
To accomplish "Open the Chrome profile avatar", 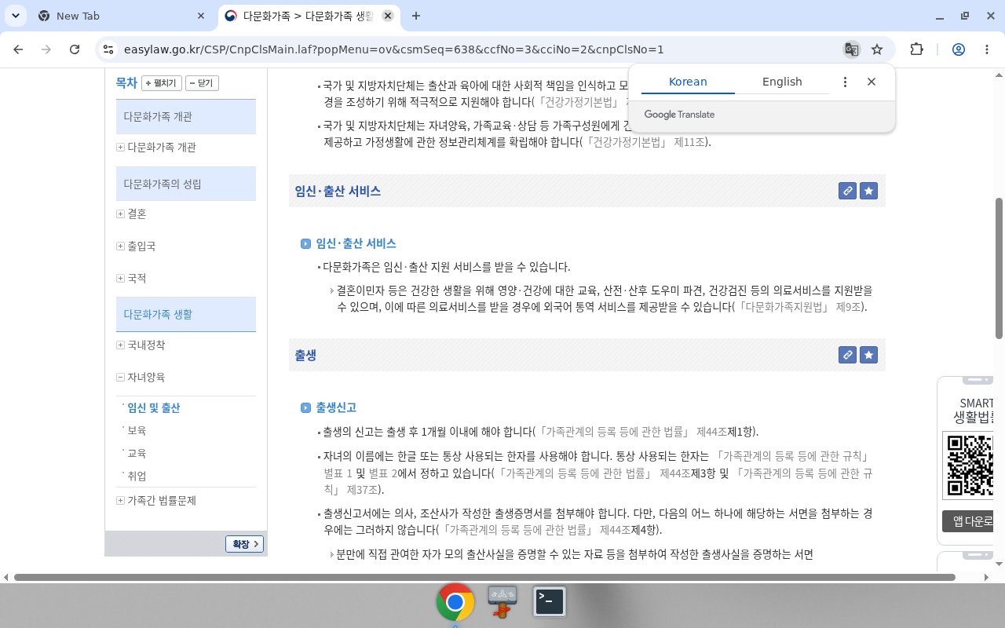I will click(959, 49).
